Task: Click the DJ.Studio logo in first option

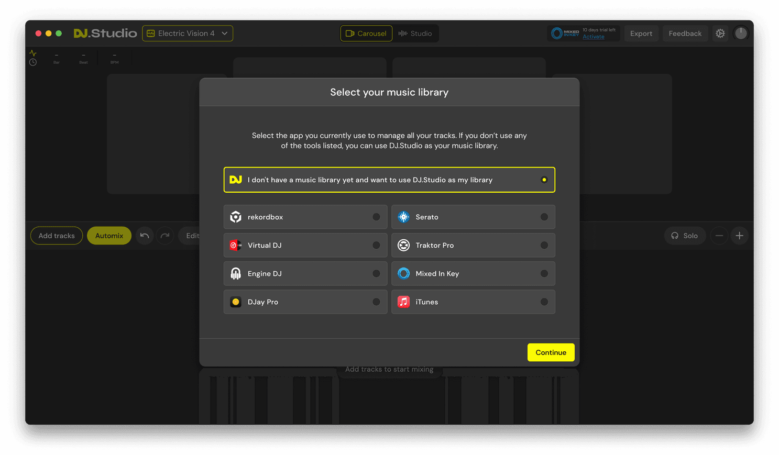Action: click(236, 180)
